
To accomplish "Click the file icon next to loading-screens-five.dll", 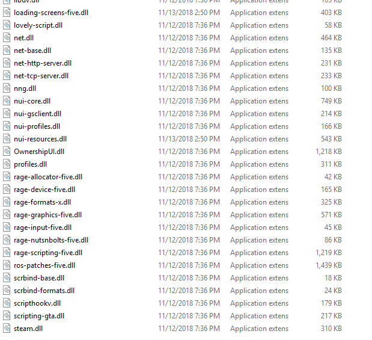I will [7, 13].
